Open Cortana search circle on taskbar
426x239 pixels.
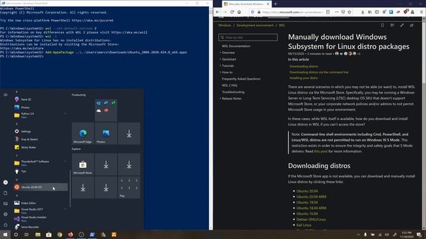tap(16, 234)
